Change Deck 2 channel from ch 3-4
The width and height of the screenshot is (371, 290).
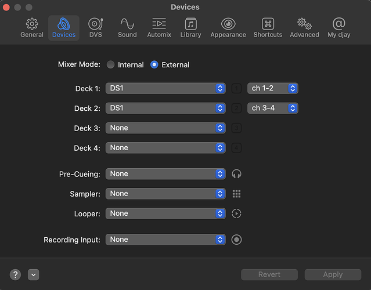[x=272, y=108]
